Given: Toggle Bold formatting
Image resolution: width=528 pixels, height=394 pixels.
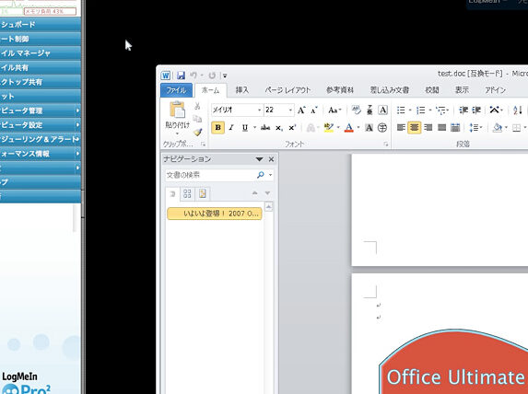Looking at the screenshot, I should click(217, 128).
